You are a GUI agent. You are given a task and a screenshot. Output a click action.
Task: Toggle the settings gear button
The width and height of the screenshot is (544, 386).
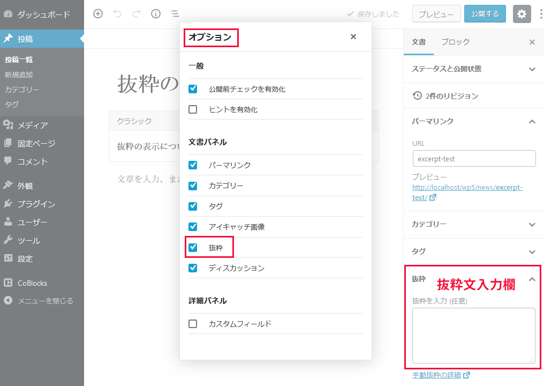point(522,14)
